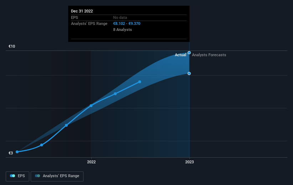Click the '€10' y-axis label
293x185 pixels.
pos(12,46)
